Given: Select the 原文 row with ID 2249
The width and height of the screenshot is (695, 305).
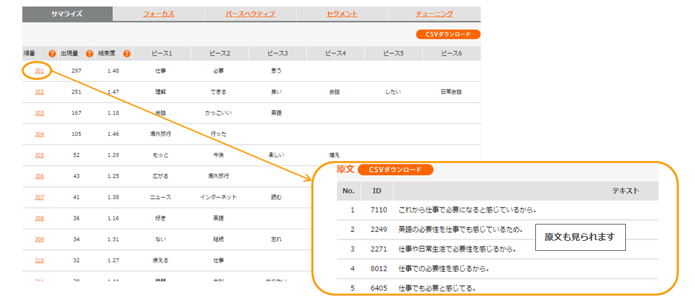Looking at the screenshot, I should coord(497,230).
